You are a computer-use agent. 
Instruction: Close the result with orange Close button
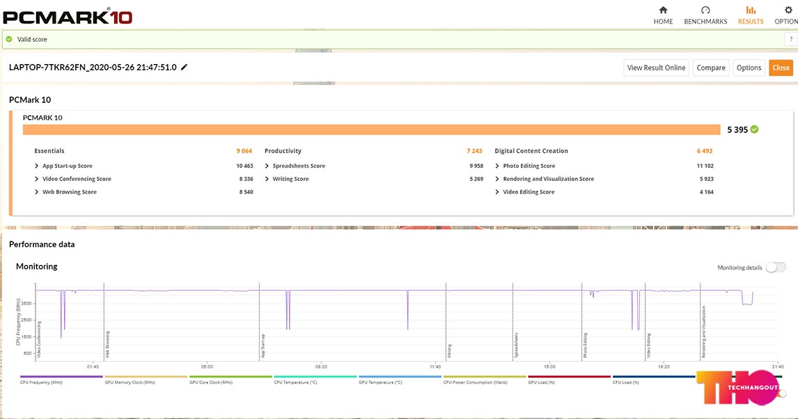pos(781,68)
